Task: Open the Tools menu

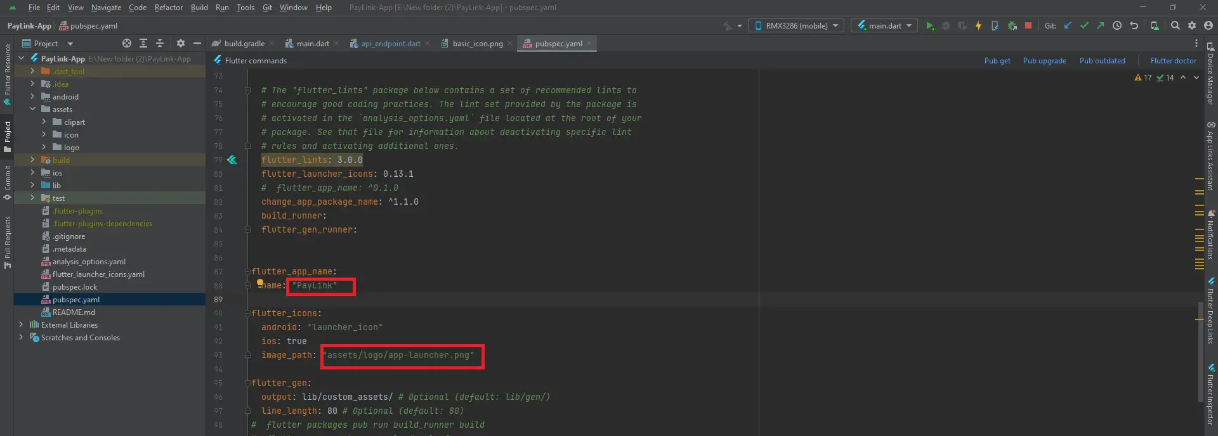Action: pyautogui.click(x=246, y=8)
